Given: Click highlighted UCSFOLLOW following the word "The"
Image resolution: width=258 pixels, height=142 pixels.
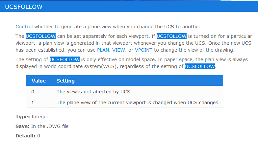Looking at the screenshot, I should pos(41,36).
